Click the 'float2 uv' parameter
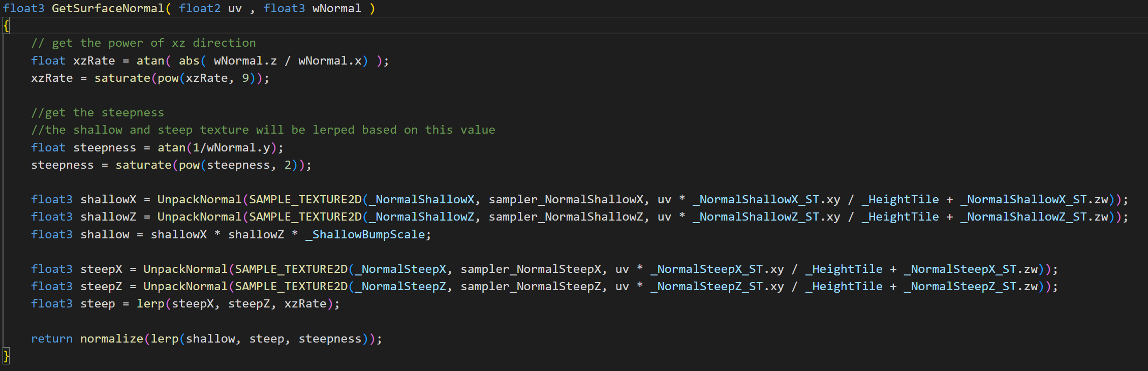1148x371 pixels. 210,9
